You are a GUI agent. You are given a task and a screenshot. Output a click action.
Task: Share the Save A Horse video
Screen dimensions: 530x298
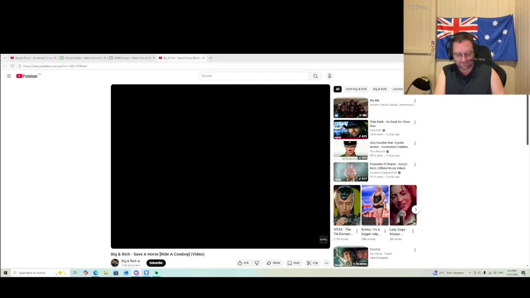pyautogui.click(x=273, y=263)
